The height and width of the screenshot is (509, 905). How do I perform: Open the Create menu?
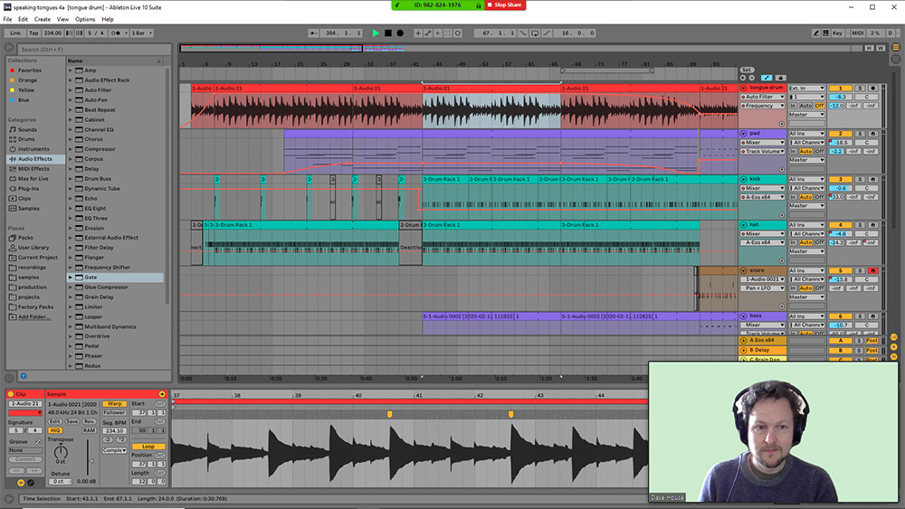click(x=43, y=19)
